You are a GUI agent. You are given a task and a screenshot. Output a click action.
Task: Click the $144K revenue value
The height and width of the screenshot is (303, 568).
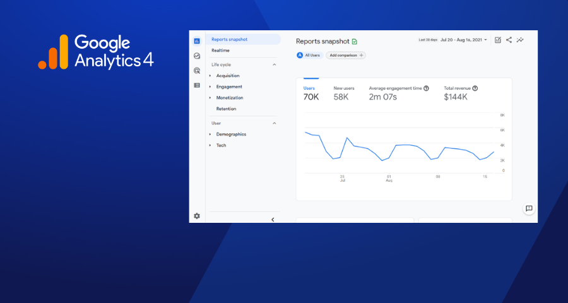pos(456,97)
